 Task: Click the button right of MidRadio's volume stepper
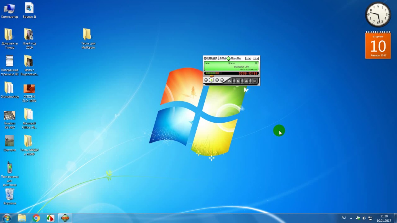coord(255,81)
